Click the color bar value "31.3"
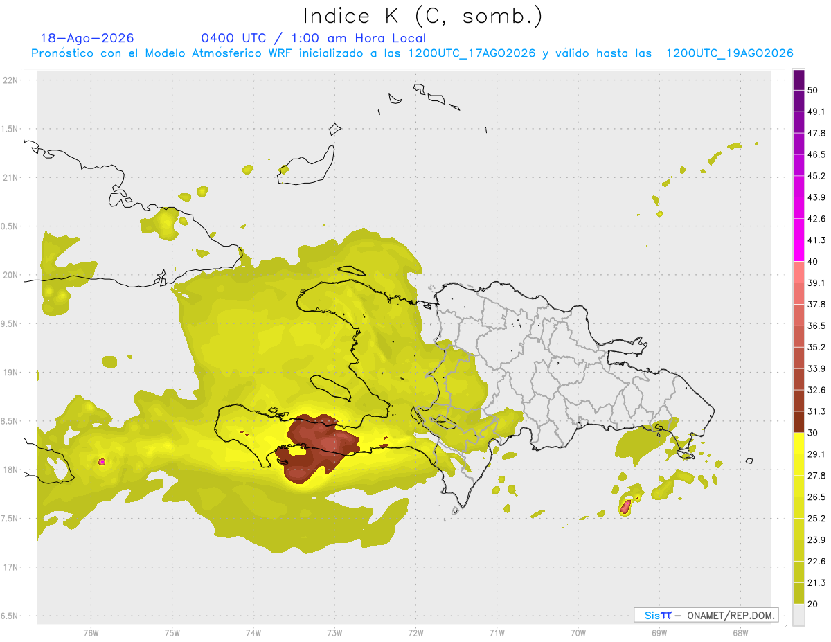Screen dimensions: 831x642 click(x=817, y=411)
